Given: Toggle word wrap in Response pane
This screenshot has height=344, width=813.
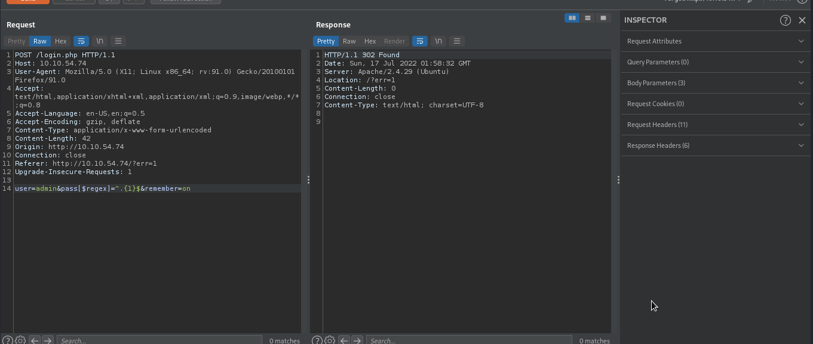Looking at the screenshot, I should [420, 41].
